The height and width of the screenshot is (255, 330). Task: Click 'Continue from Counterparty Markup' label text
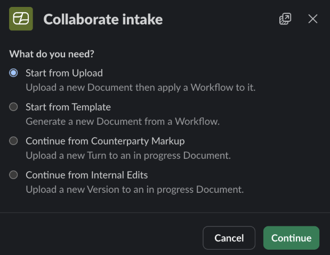tap(105, 141)
